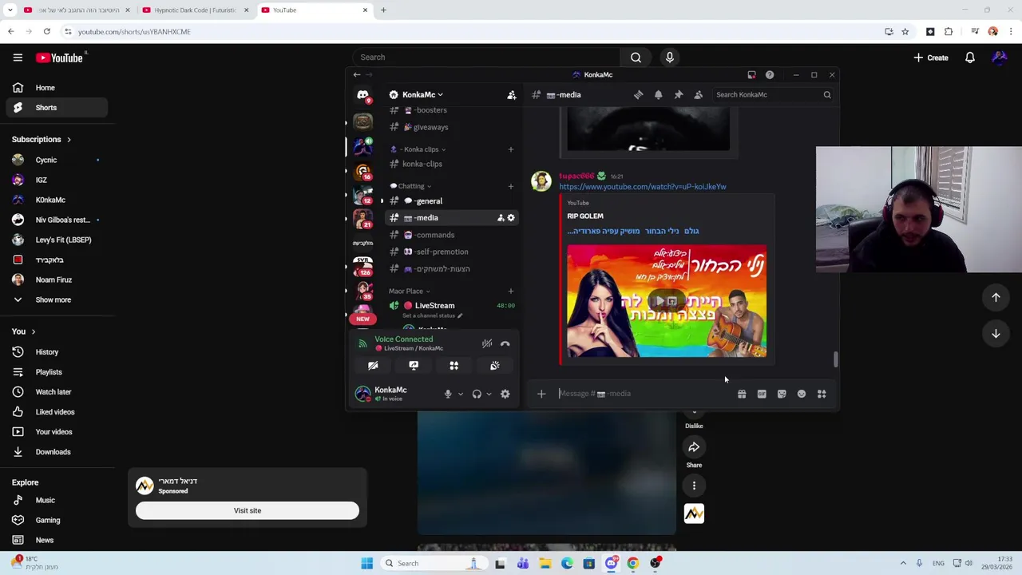Add channel to Maor Place category

pos(511,291)
